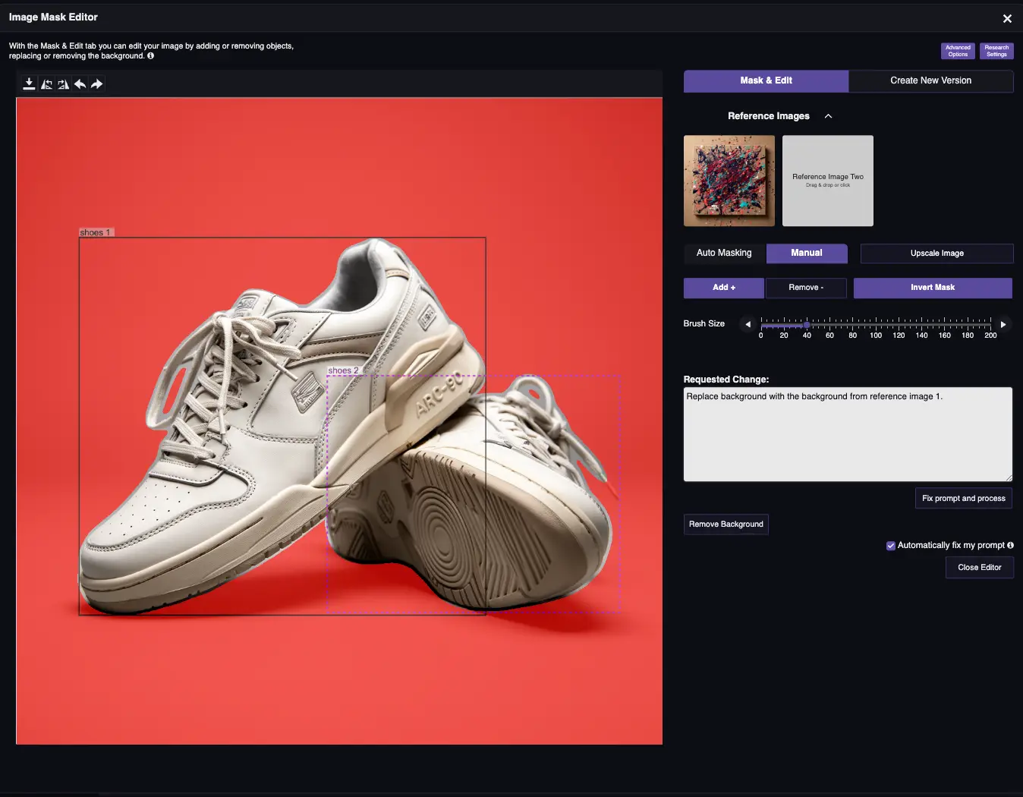This screenshot has width=1023, height=797.
Task: Switch to Create New Version tab
Action: 930,80
